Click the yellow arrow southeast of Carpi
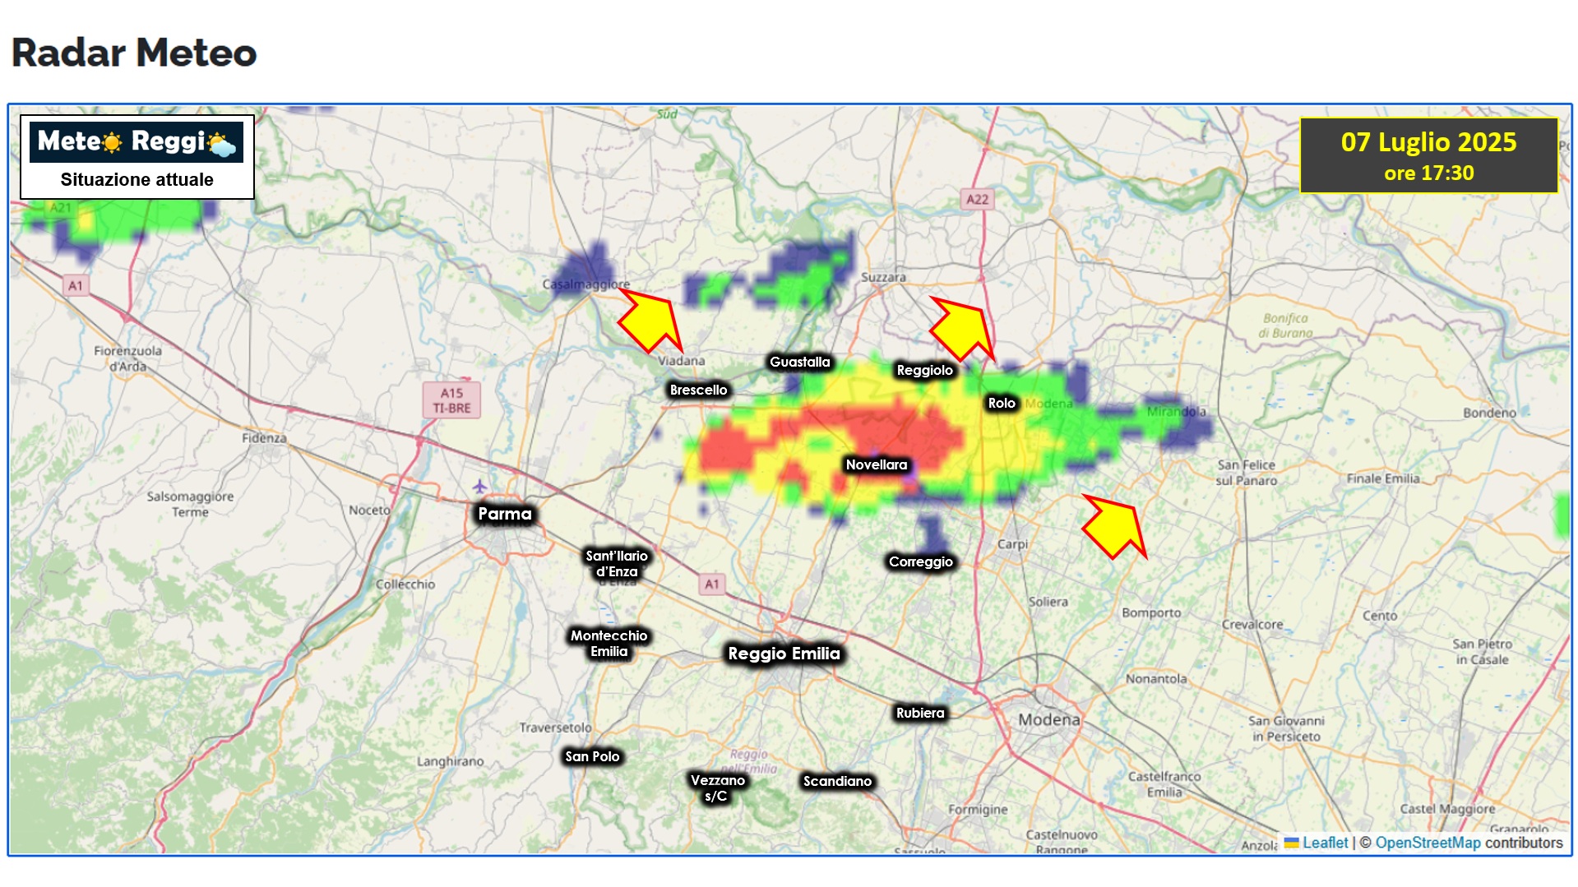The width and height of the screenshot is (1578, 887). [1115, 526]
